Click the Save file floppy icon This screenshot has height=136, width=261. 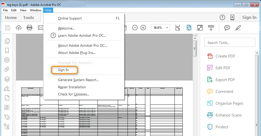pyautogui.click(x=8, y=28)
